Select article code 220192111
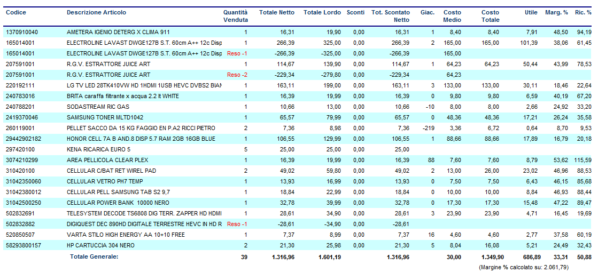Image resolution: width=598 pixels, height=273 pixels. click(21, 85)
